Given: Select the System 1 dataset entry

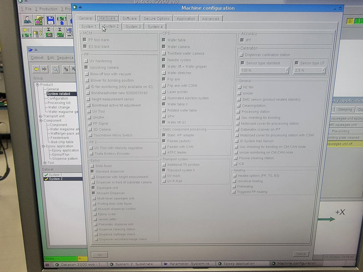Looking at the screenshot, I should coord(63,175).
